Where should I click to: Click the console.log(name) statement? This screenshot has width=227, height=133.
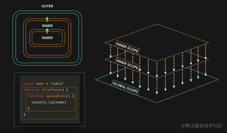49,102
